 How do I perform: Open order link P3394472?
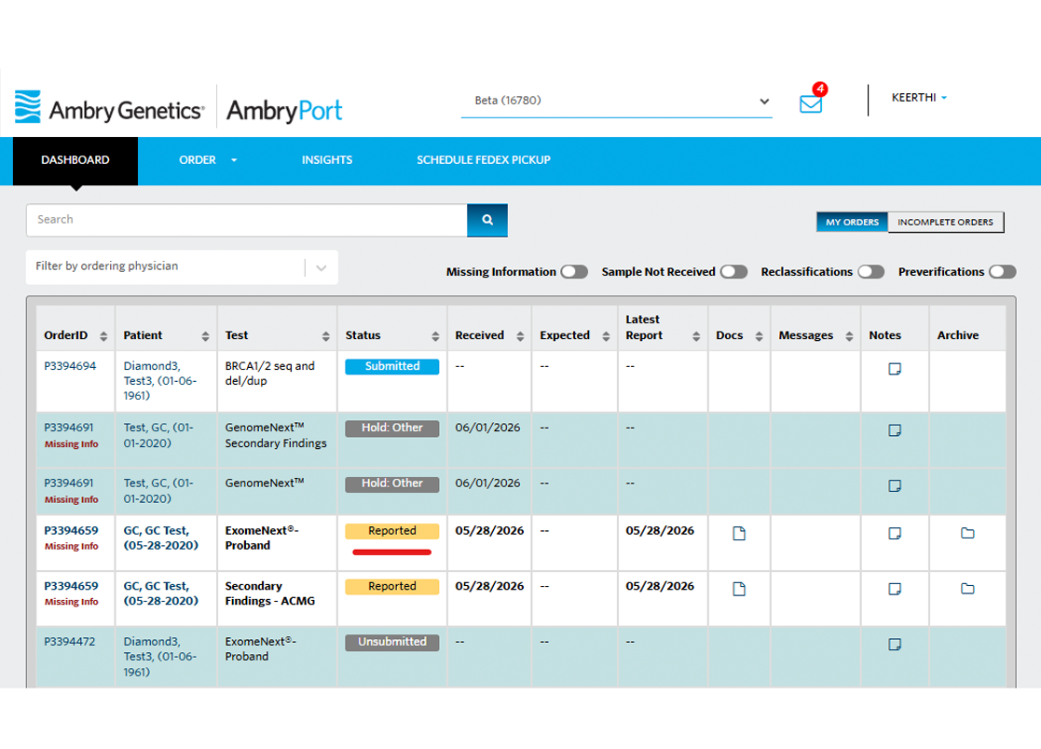(70, 642)
